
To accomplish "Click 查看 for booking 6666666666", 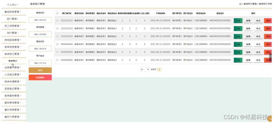I will pyautogui.click(x=248, y=60).
